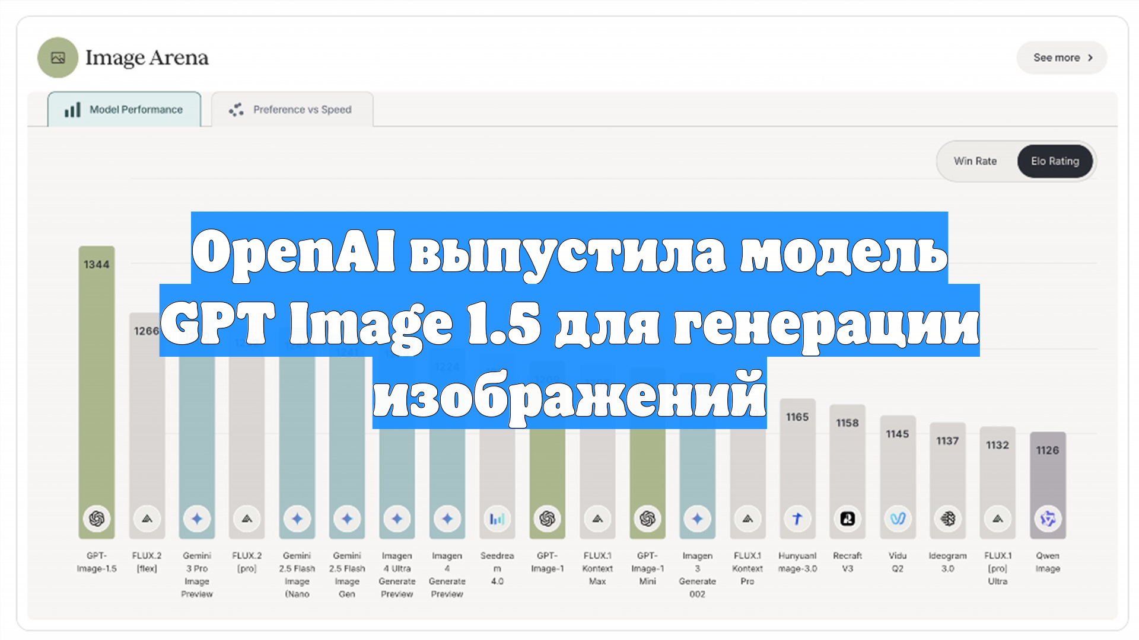Click the Image Arena round header icon

pyautogui.click(x=58, y=57)
